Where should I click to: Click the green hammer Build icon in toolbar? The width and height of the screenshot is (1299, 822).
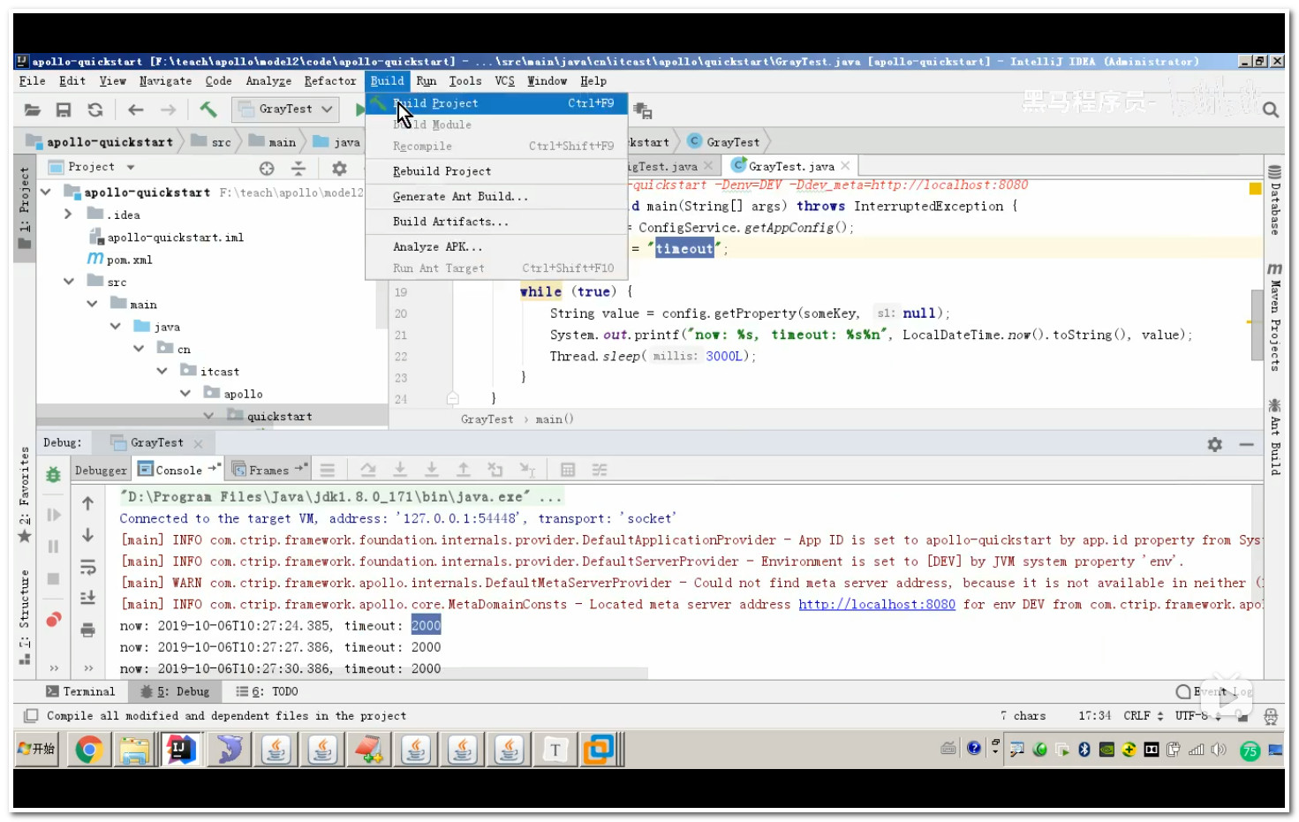pyautogui.click(x=208, y=109)
